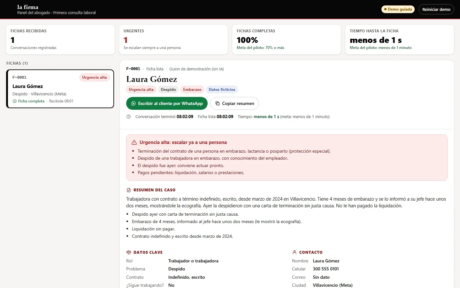Click the copy icon beside Copiar resumen
460x288 pixels.
pyautogui.click(x=218, y=103)
